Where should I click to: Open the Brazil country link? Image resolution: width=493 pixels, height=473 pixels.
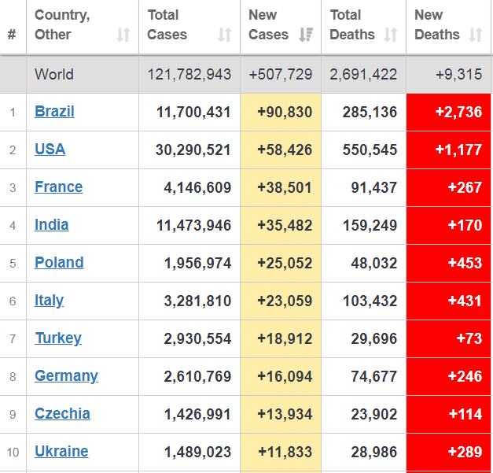pyautogui.click(x=54, y=112)
